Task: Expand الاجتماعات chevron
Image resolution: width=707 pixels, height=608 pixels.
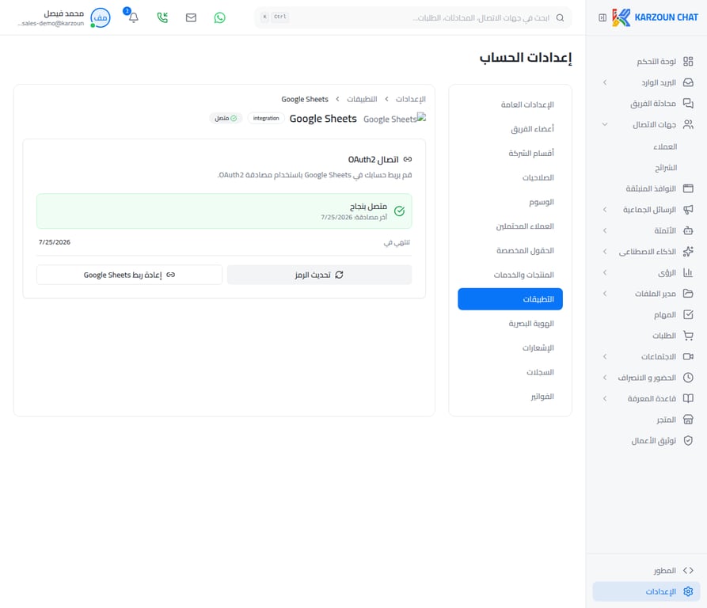Action: [605, 356]
